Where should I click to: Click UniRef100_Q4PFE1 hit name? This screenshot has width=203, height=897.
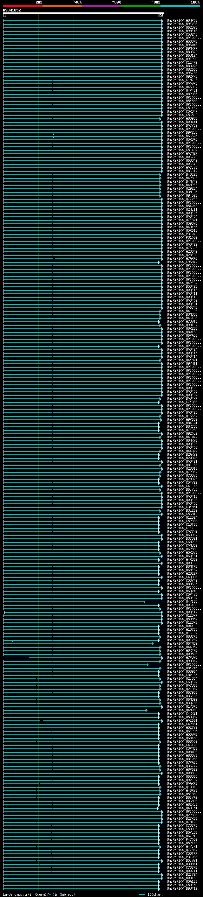[x=182, y=91]
